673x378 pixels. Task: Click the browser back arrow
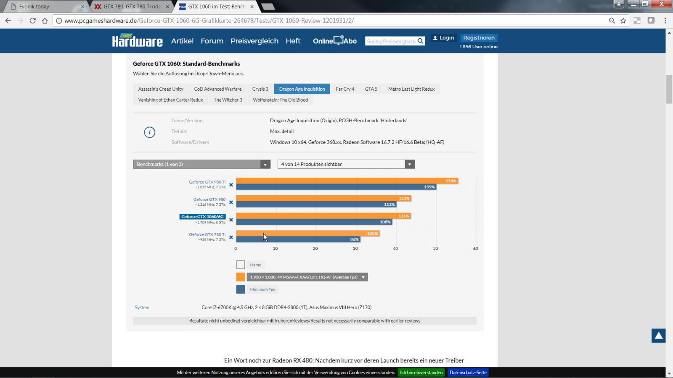8,21
